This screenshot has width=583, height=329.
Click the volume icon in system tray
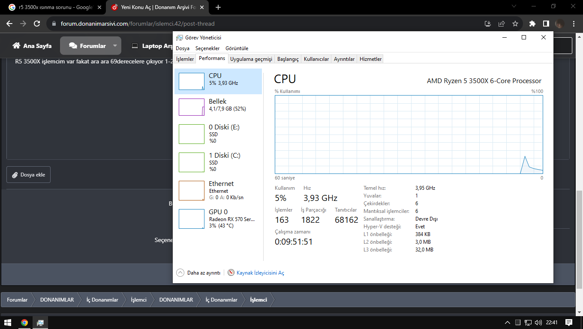click(x=538, y=323)
